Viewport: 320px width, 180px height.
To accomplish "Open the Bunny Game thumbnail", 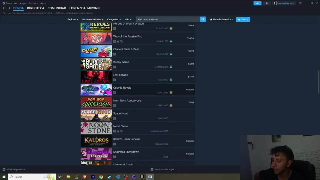I will (x=96, y=64).
